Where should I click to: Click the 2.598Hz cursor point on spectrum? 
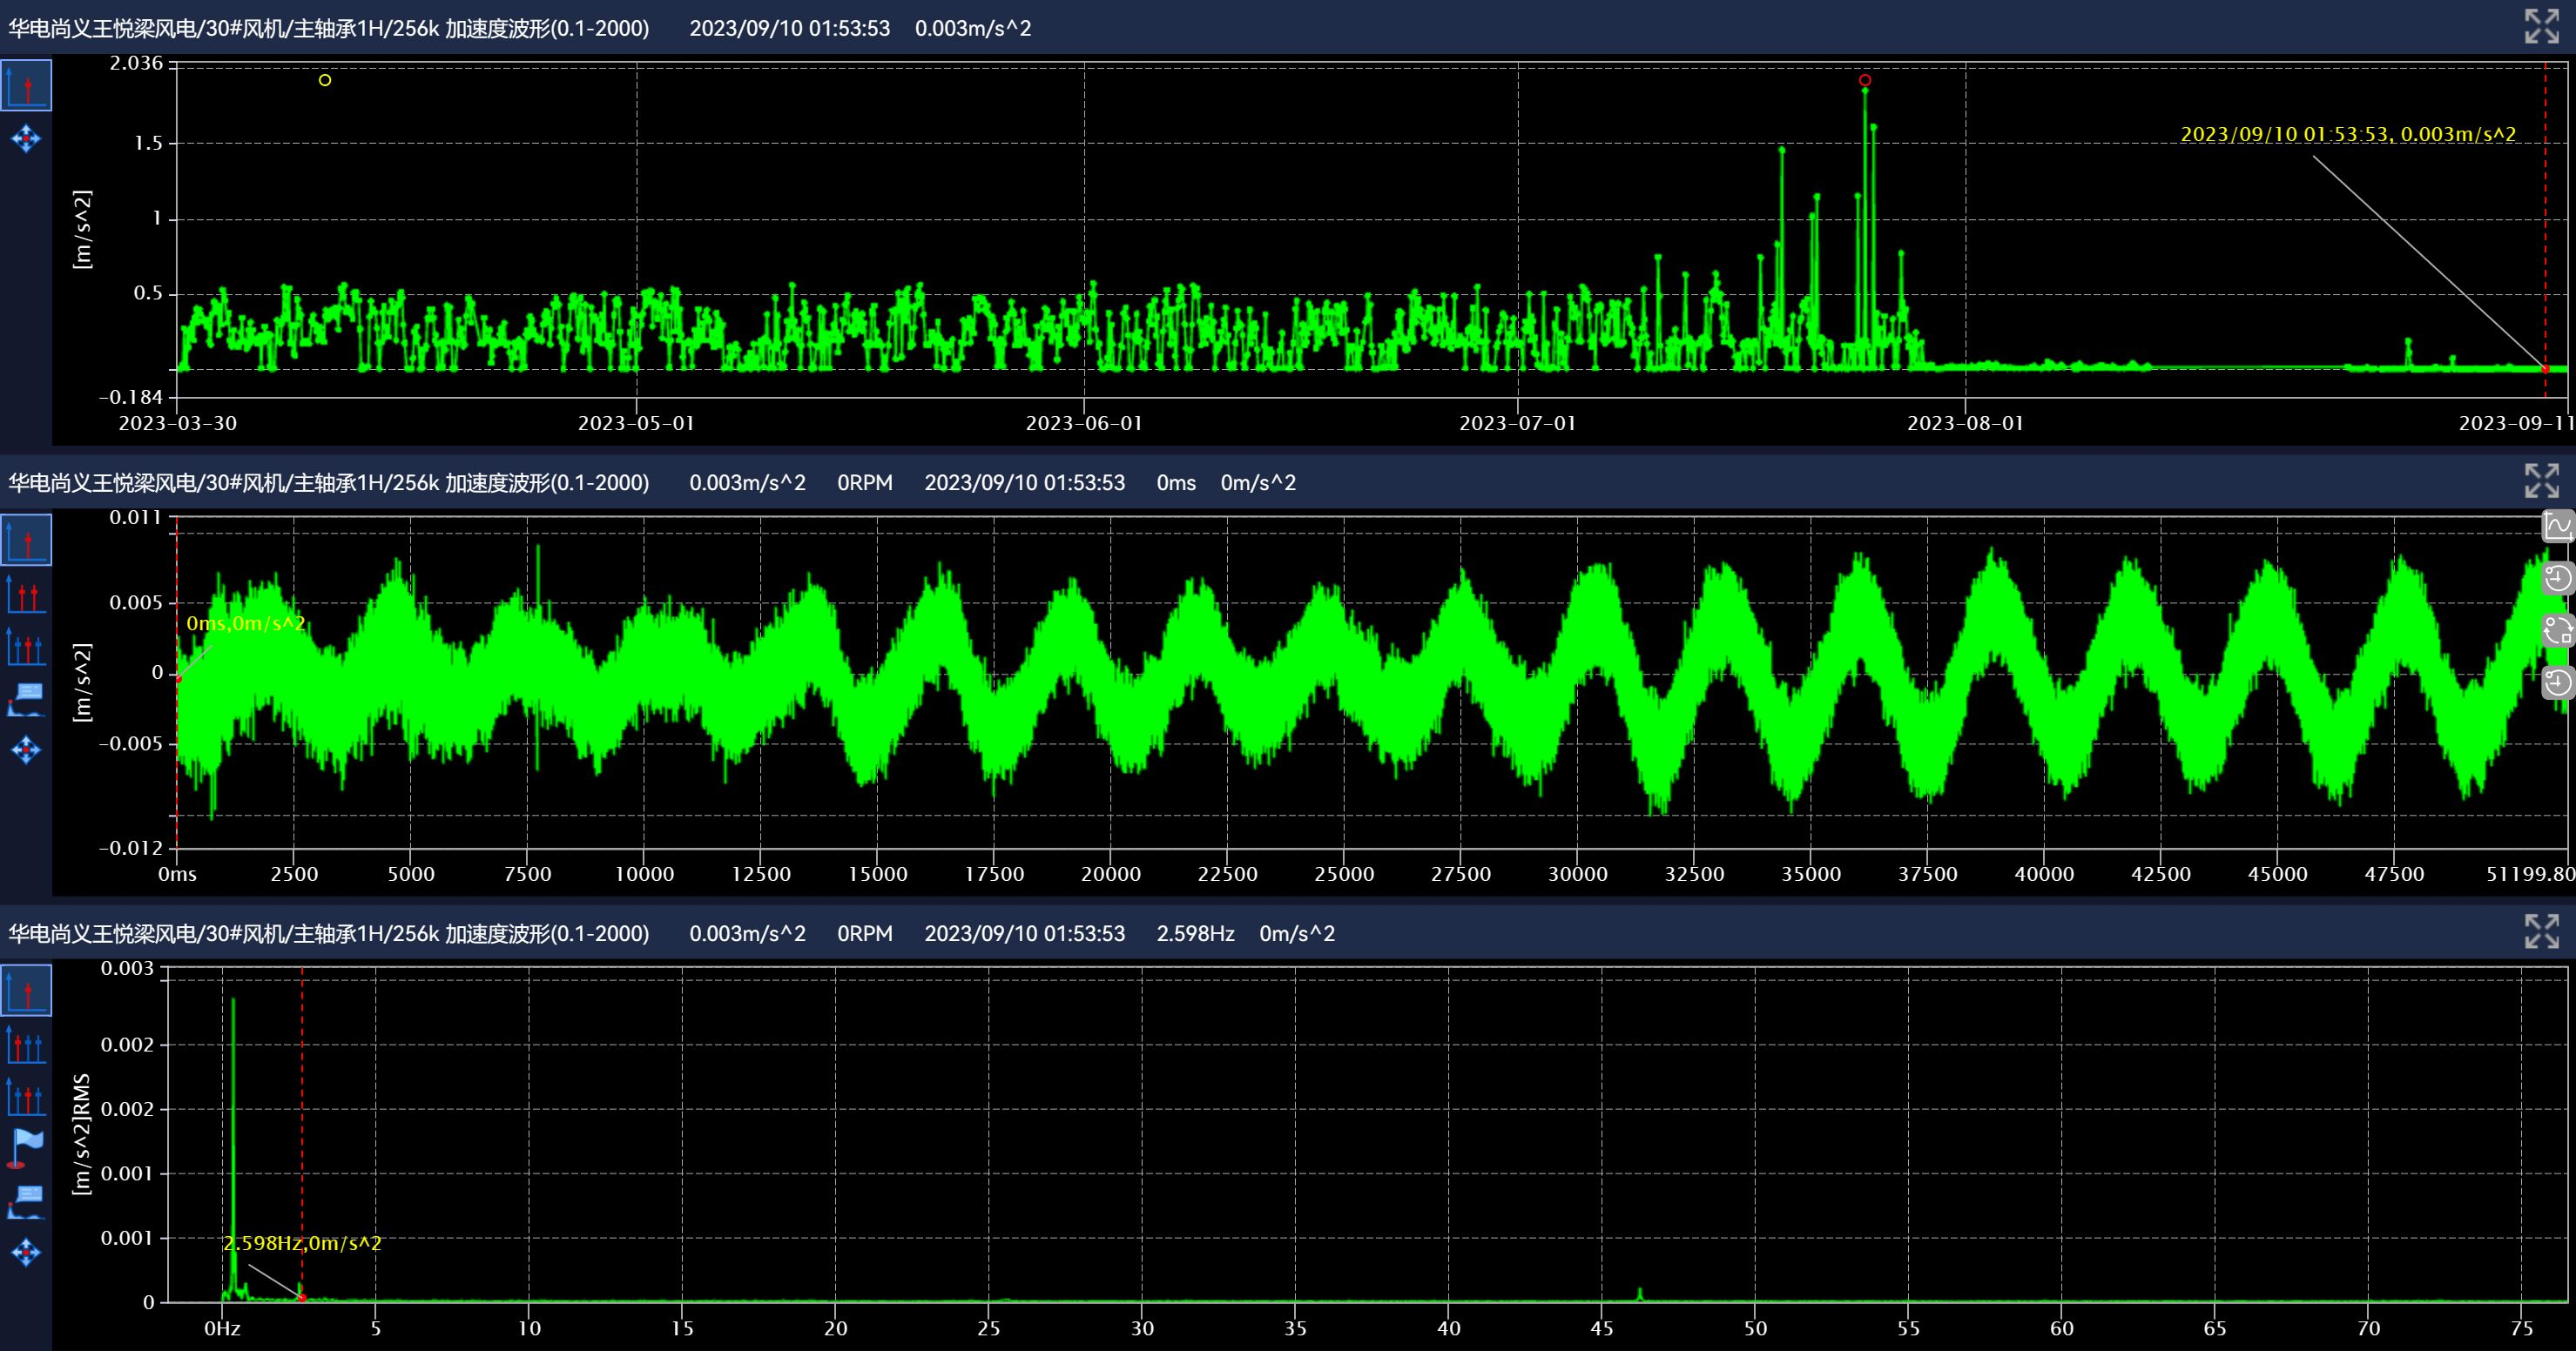point(302,1298)
